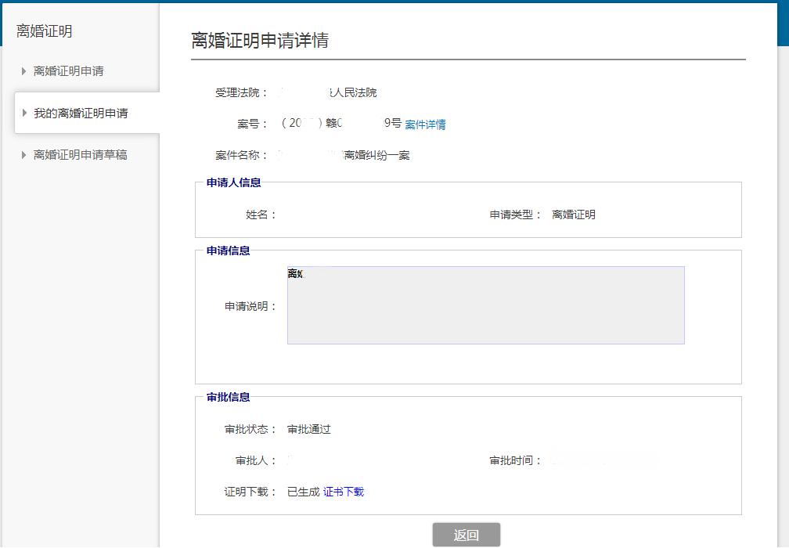Click the arrow beside 离婚证明申请草稿

[24, 155]
